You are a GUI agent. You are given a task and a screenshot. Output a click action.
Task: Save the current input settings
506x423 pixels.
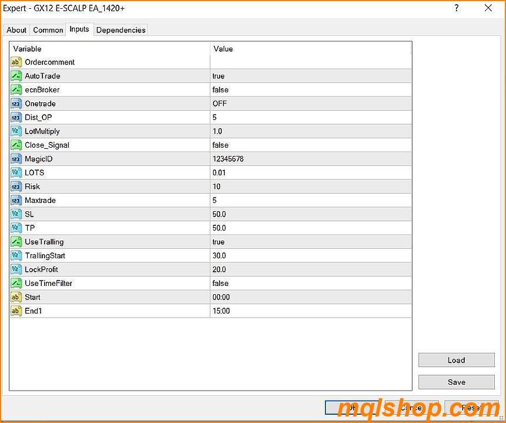[456, 382]
